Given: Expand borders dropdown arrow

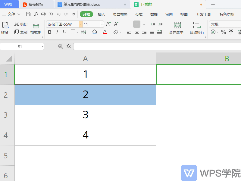Looking at the screenshot, I should coord(77,32).
